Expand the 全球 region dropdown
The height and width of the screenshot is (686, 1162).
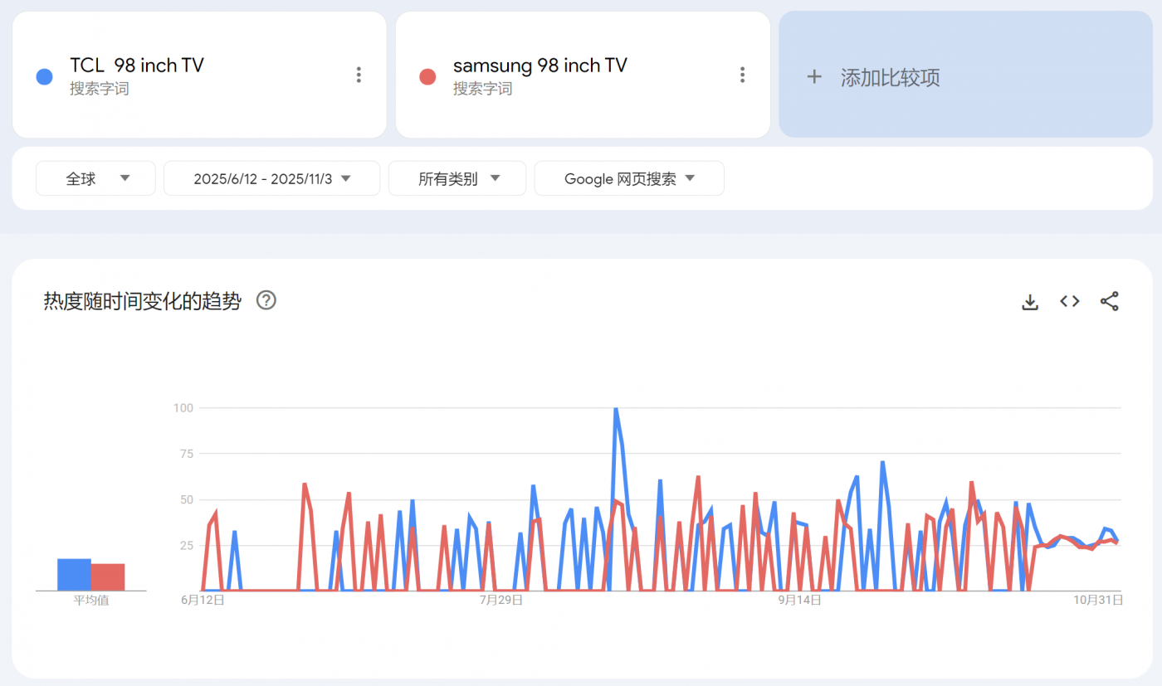click(x=95, y=178)
